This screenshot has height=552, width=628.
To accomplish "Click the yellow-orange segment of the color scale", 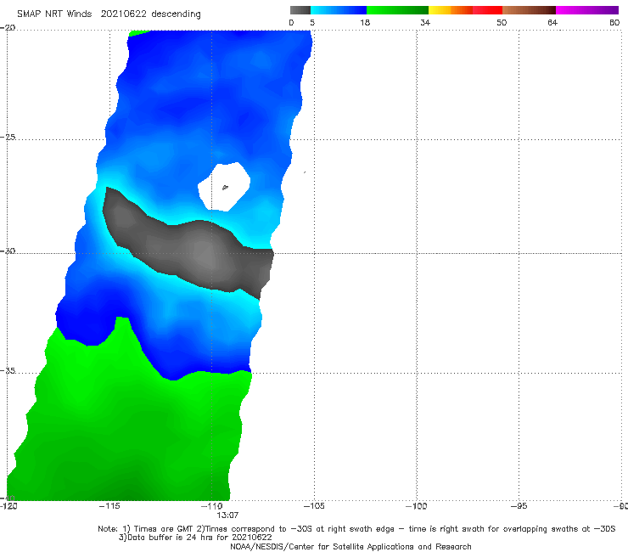I will click(451, 10).
